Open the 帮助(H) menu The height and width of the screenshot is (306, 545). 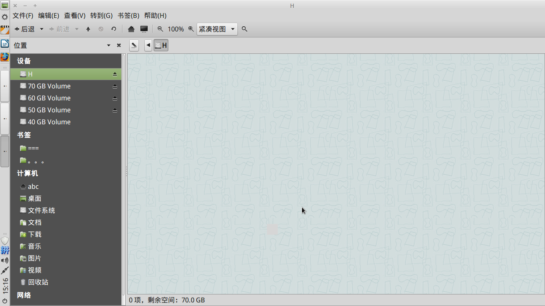pos(155,16)
